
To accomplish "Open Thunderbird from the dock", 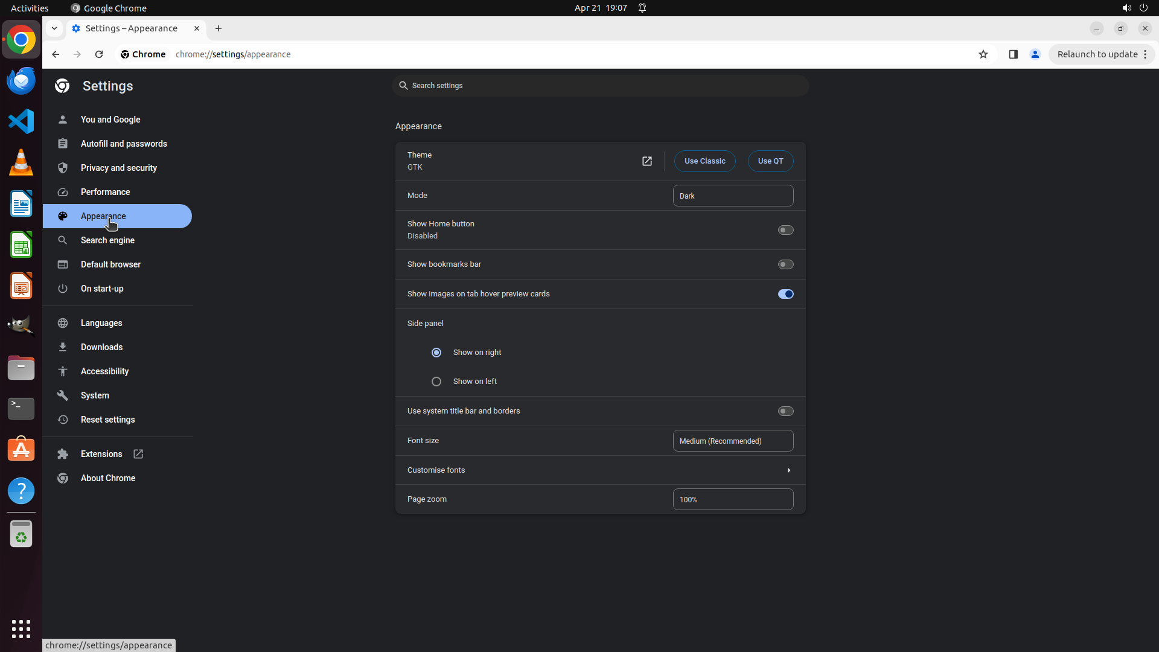I will coord(21,80).
